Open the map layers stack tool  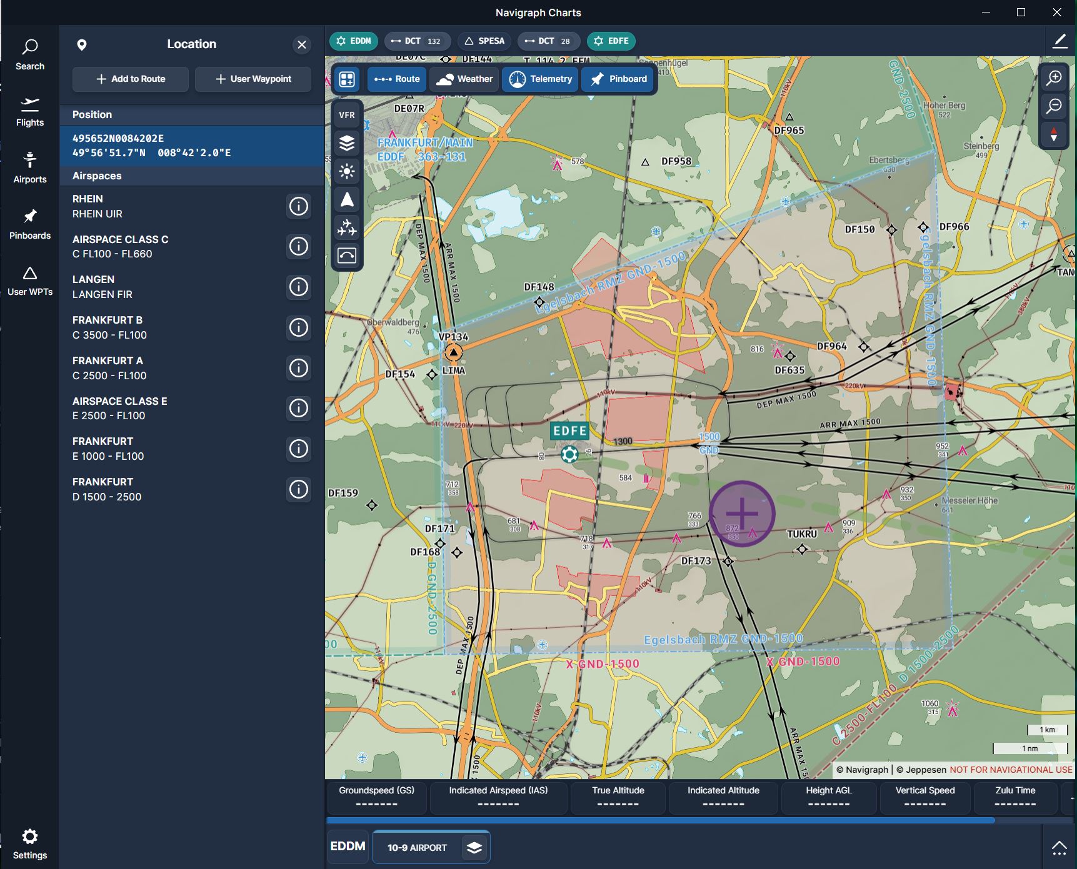click(x=347, y=143)
